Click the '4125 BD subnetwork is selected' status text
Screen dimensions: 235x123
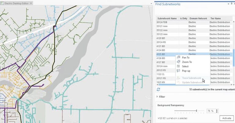pos(172,118)
